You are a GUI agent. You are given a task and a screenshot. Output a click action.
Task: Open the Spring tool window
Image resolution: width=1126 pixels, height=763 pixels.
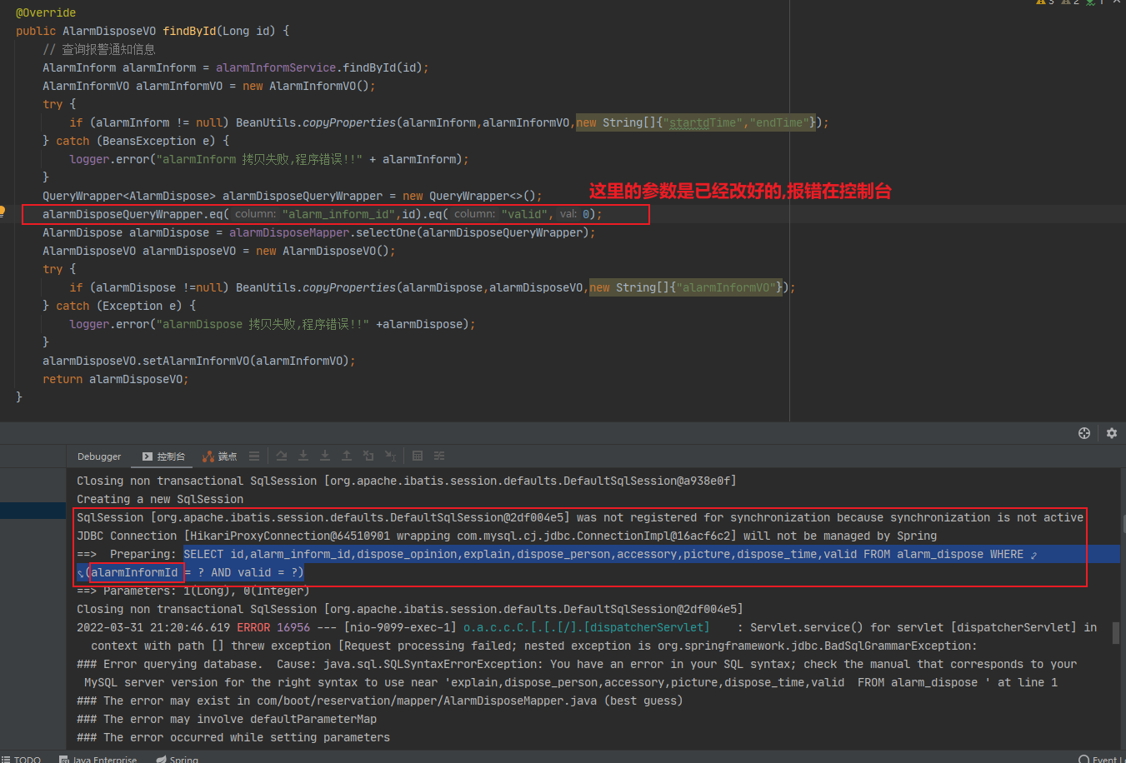(177, 759)
